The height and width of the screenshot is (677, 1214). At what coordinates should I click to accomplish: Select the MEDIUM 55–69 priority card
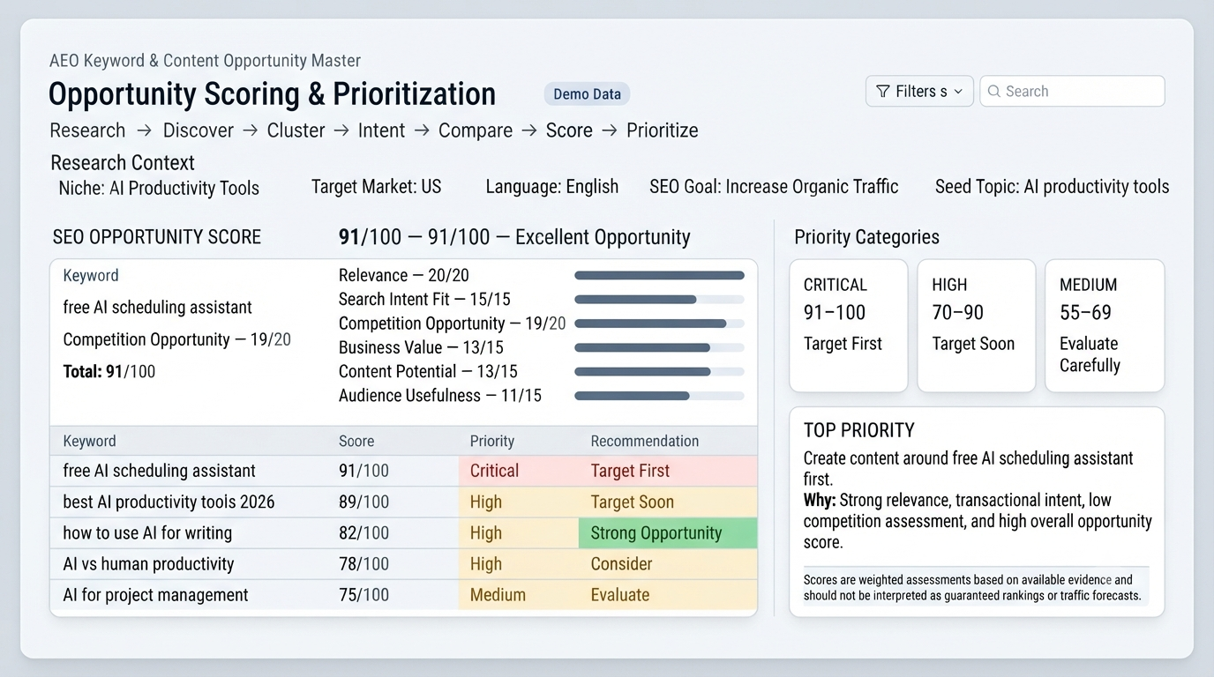point(1105,325)
